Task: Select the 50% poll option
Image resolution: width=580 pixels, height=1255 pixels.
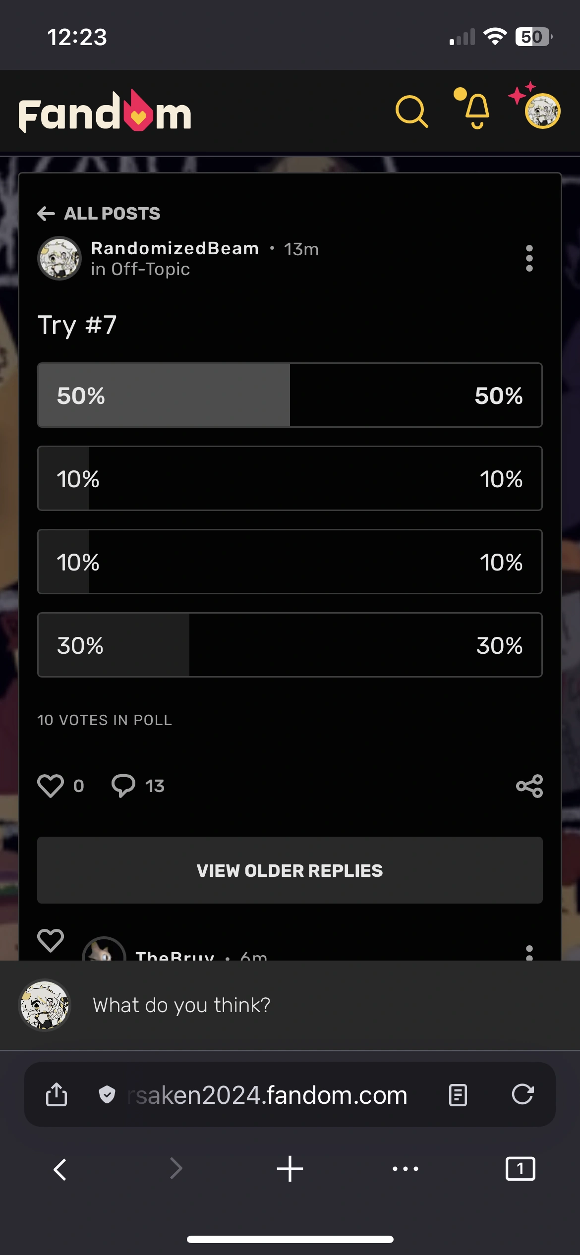Action: tap(290, 395)
